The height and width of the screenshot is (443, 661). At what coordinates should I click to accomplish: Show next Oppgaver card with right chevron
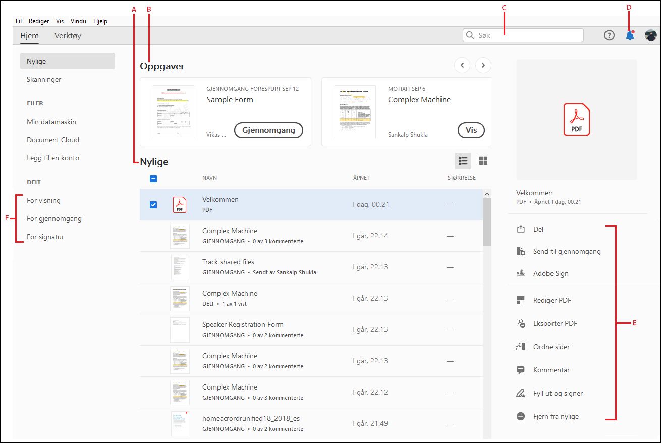[483, 65]
